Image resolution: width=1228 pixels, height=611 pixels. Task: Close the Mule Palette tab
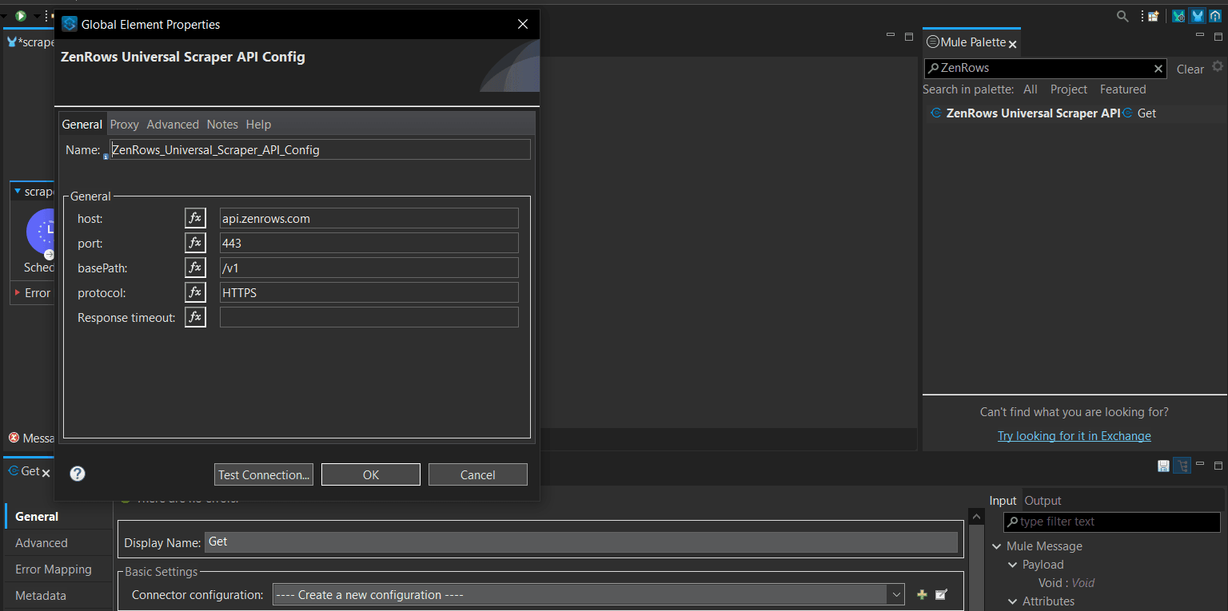pos(1012,44)
